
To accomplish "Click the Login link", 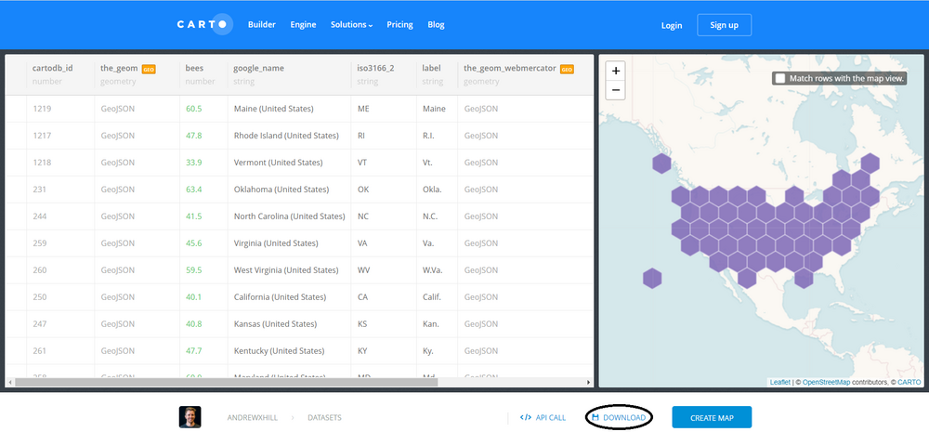I will [x=672, y=25].
